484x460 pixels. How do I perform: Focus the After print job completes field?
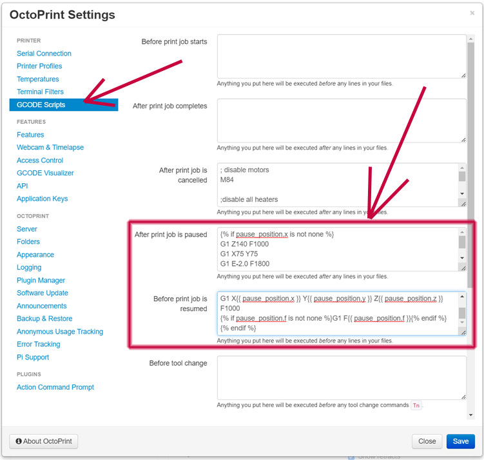(341, 120)
